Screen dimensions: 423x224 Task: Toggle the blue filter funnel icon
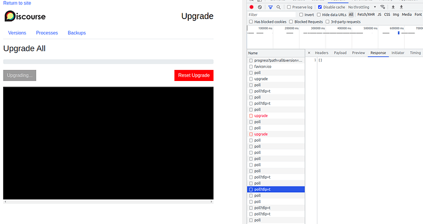click(270, 7)
